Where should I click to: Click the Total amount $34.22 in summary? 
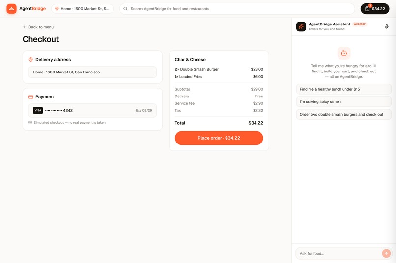[x=255, y=123]
